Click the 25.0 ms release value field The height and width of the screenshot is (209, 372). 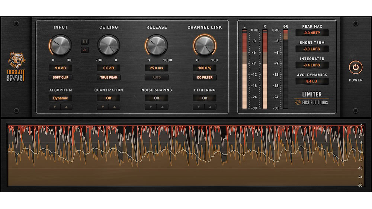pyautogui.click(x=157, y=68)
